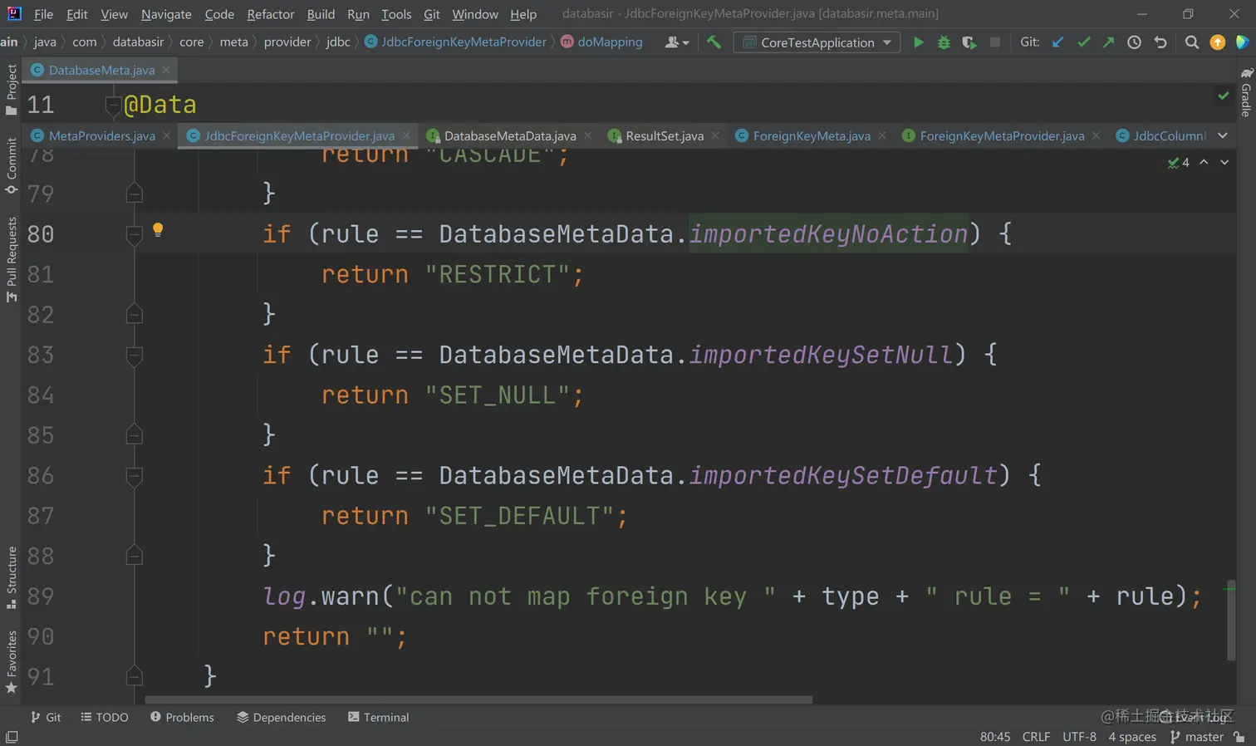Toggle the Gradle tool window
Screen dimensions: 1256x746
click(x=1246, y=93)
